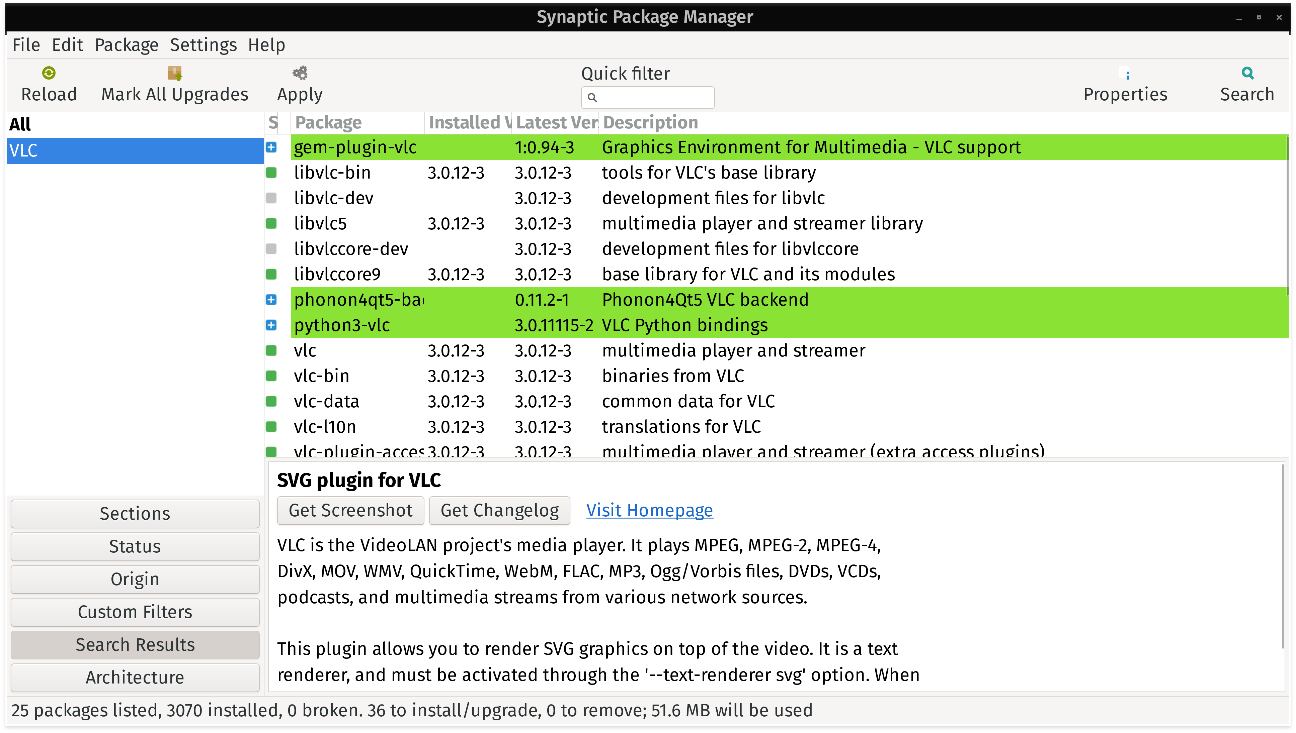Select the vlc-data package name
1296x733 pixels.
[x=327, y=401]
